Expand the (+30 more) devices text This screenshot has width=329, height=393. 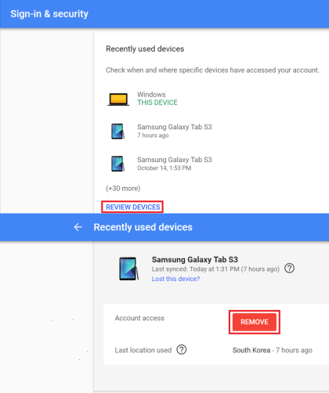coord(123,189)
